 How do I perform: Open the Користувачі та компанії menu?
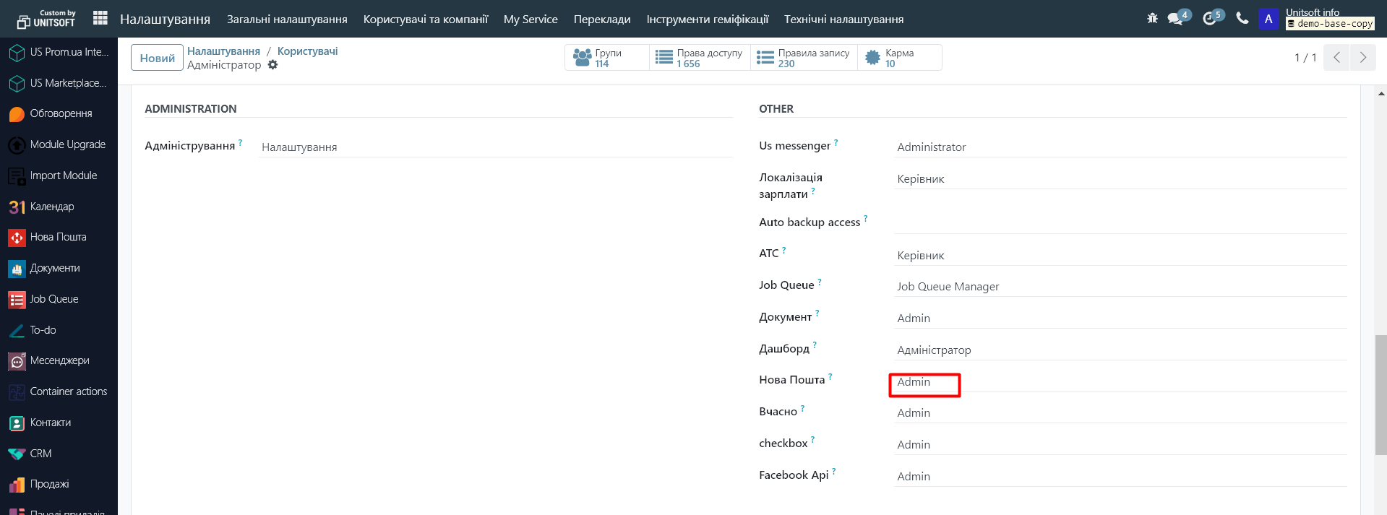pos(425,19)
